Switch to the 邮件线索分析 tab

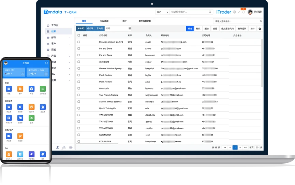coord(145,21)
